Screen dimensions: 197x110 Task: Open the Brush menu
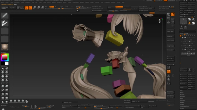pos(7,2)
